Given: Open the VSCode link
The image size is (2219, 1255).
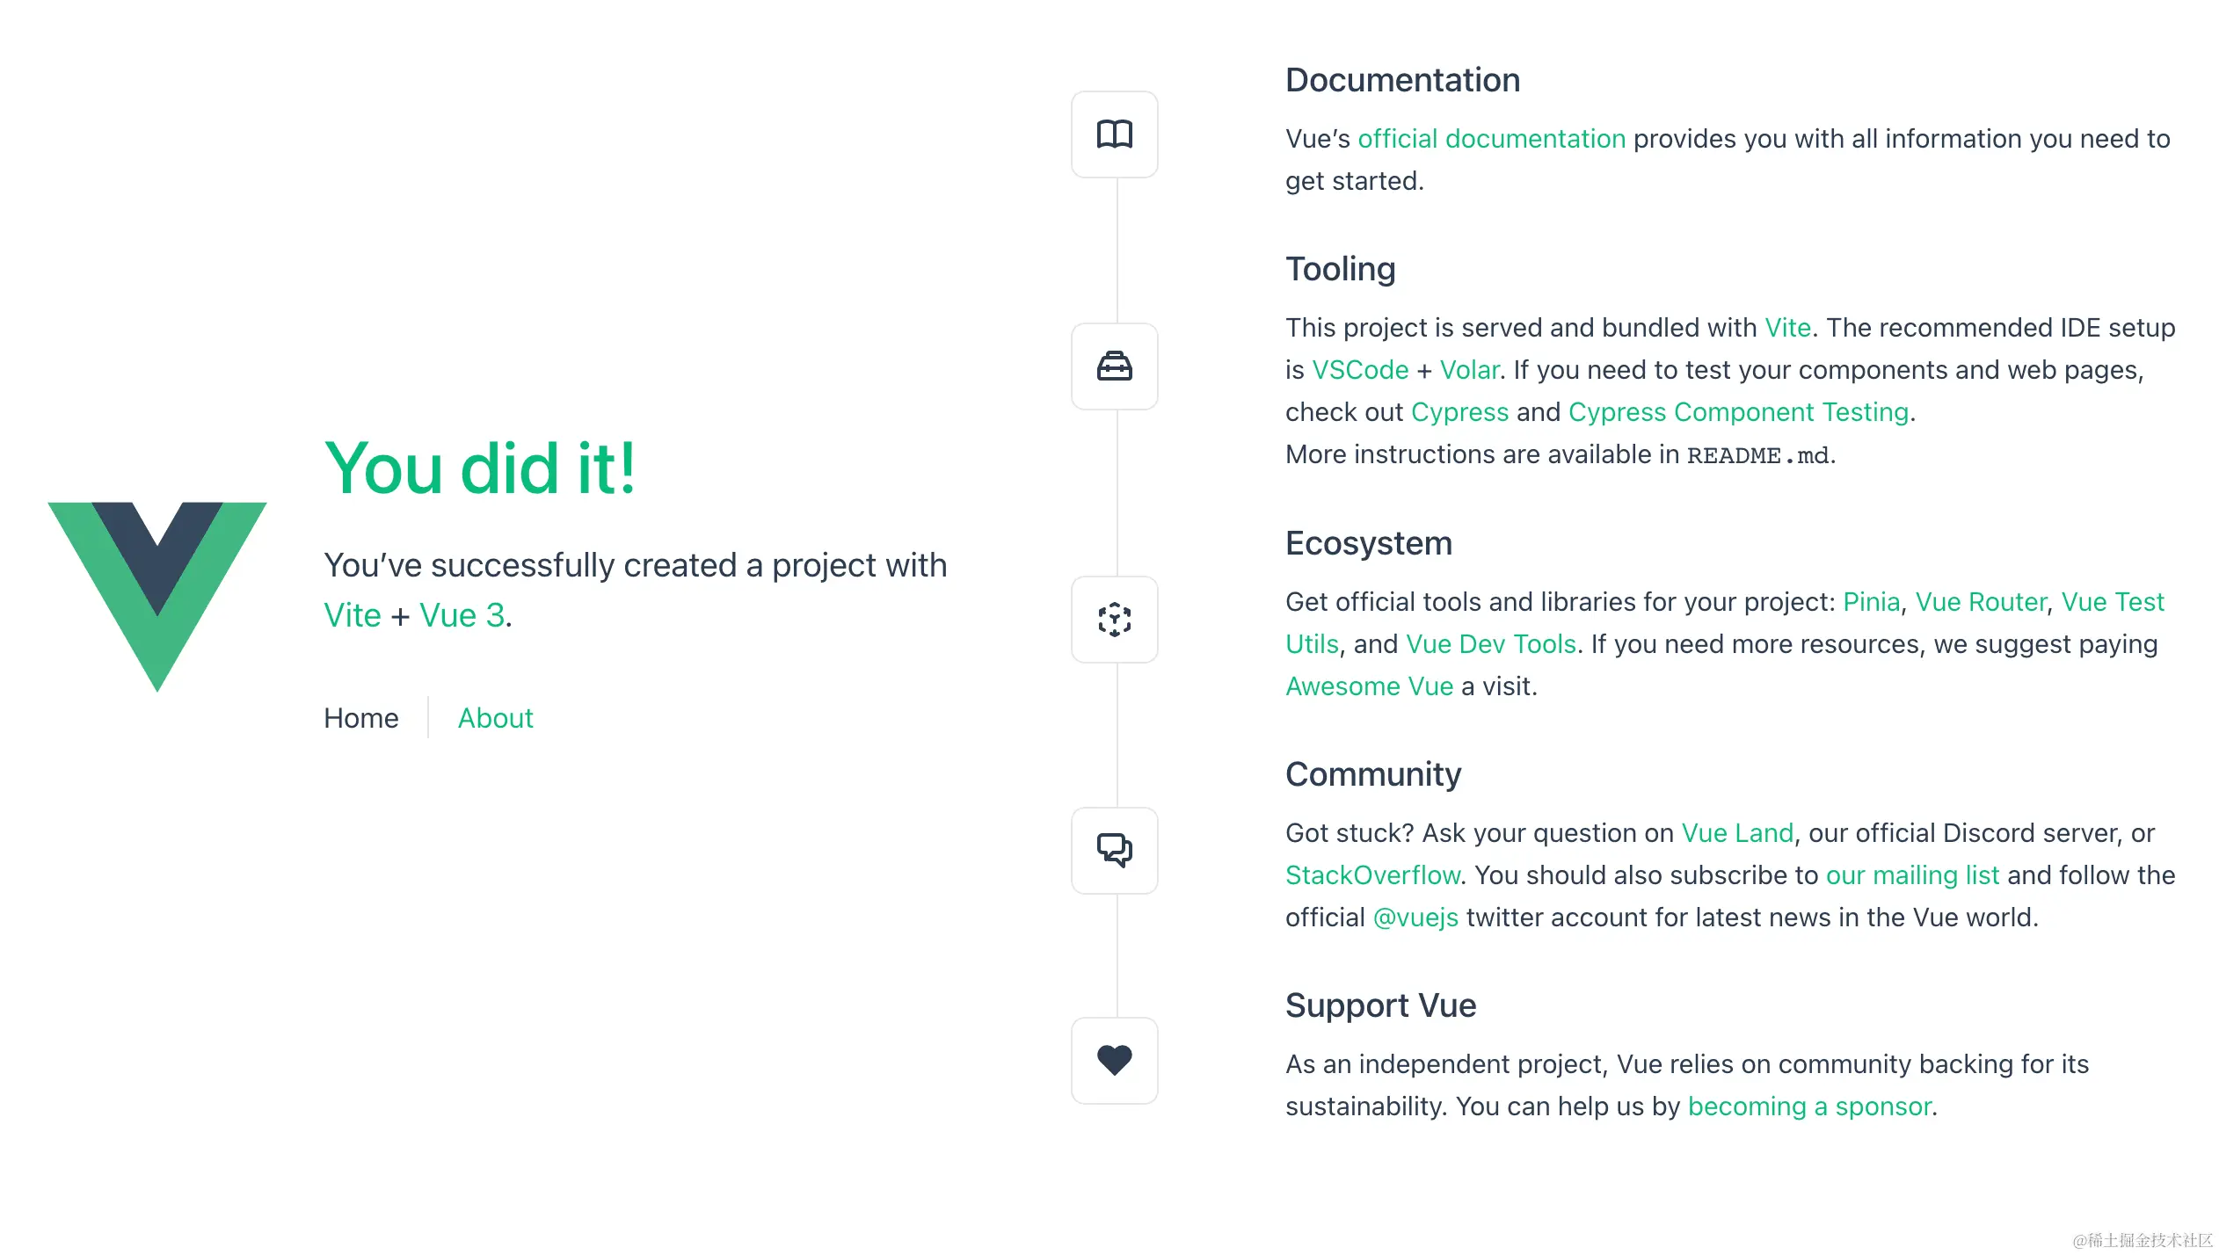Looking at the screenshot, I should 1359,369.
